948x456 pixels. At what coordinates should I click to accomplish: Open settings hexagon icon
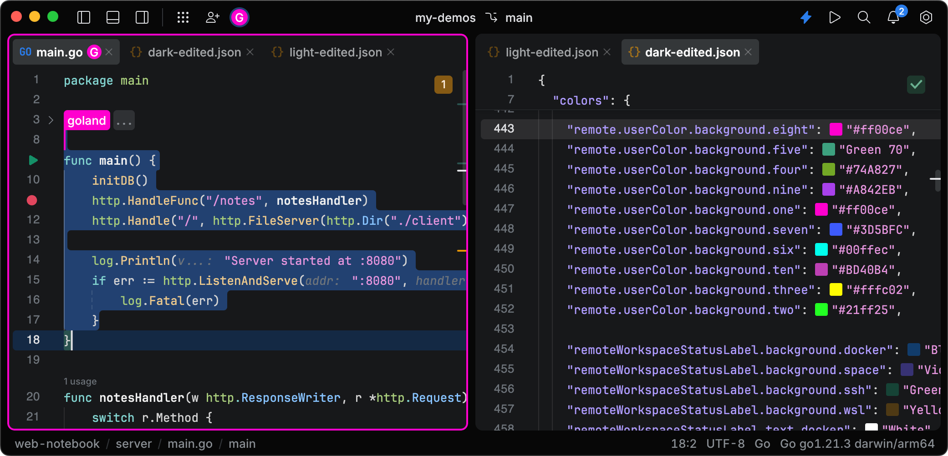point(926,18)
